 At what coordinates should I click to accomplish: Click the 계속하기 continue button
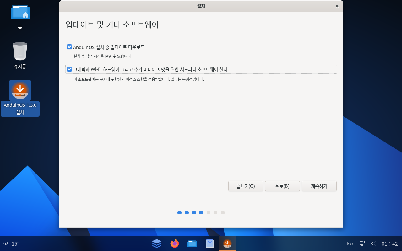319,186
